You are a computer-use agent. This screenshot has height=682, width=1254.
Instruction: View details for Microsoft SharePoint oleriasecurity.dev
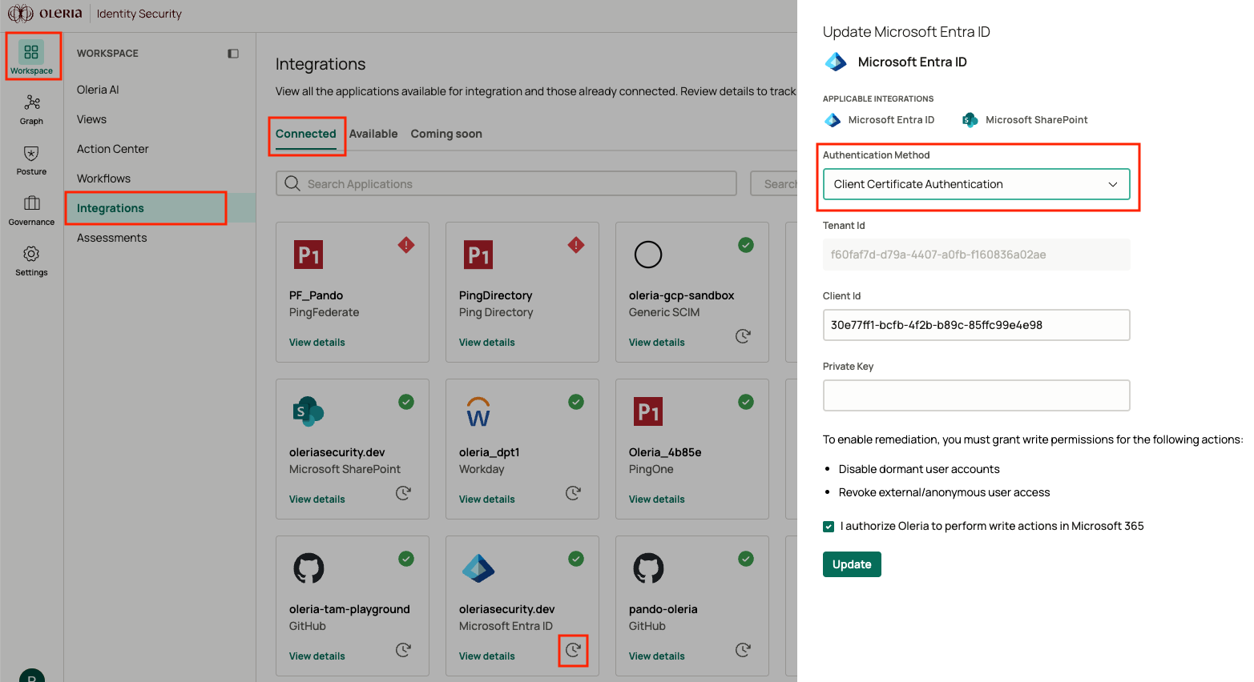pos(317,499)
